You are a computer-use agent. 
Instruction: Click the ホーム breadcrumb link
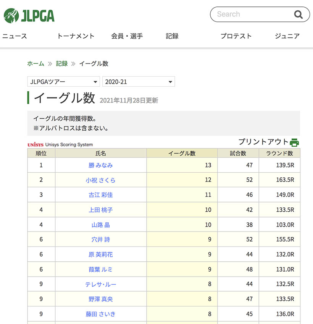pyautogui.click(x=35, y=64)
